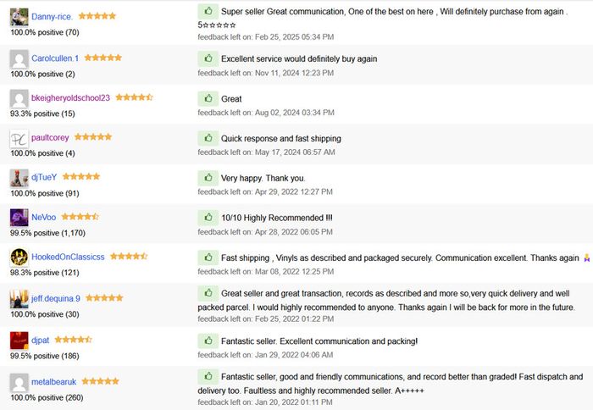This screenshot has width=593, height=410.
Task: Open djTueY username link
Action: click(x=44, y=177)
